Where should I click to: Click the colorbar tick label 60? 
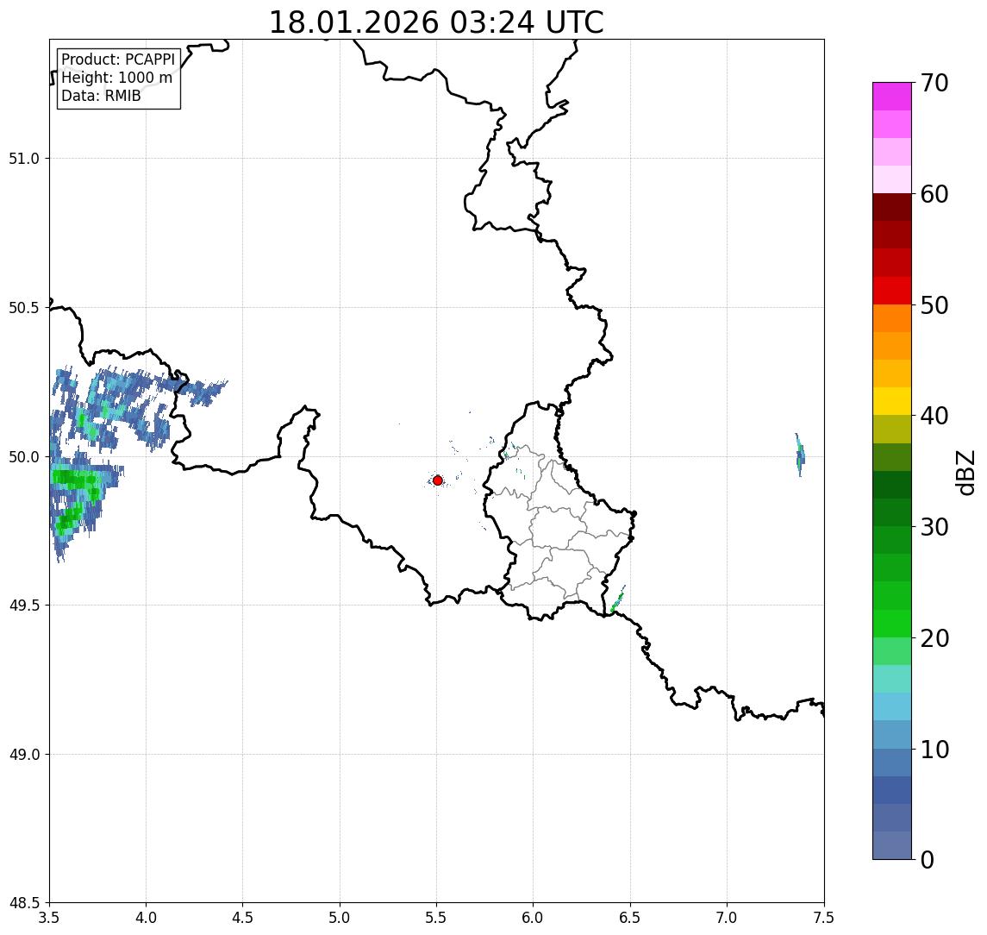tap(934, 195)
